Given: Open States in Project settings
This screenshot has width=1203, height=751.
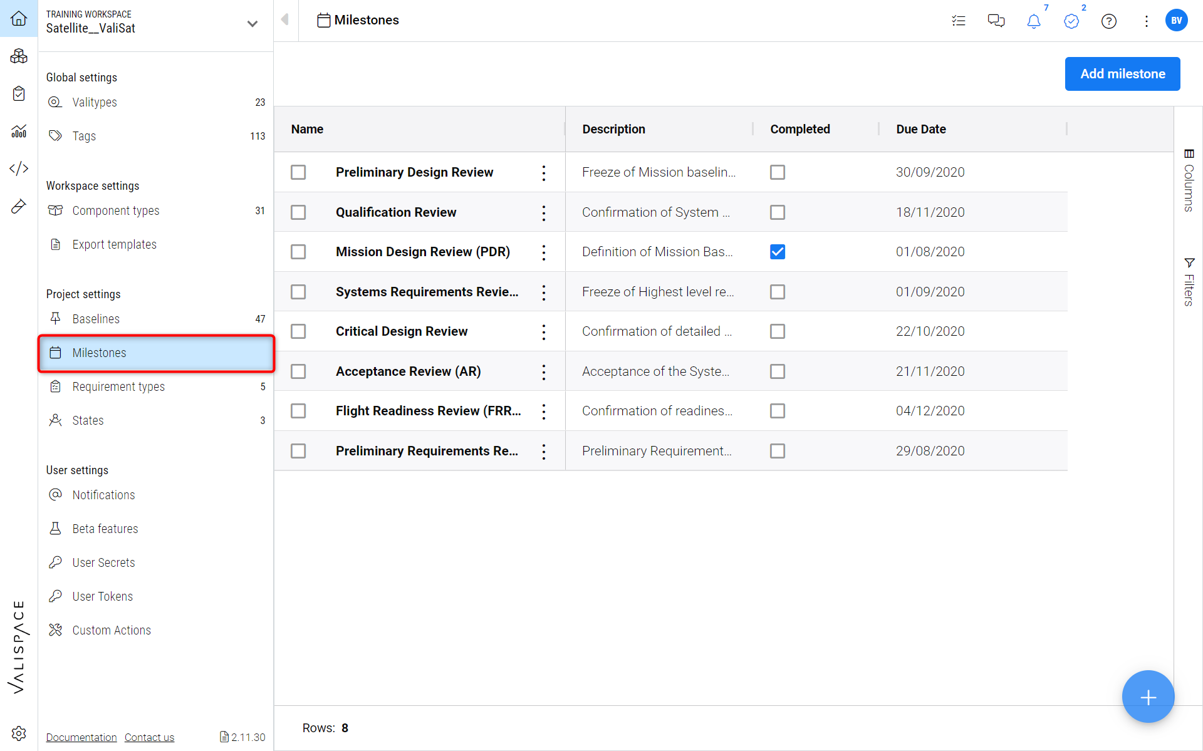Looking at the screenshot, I should click(x=156, y=420).
